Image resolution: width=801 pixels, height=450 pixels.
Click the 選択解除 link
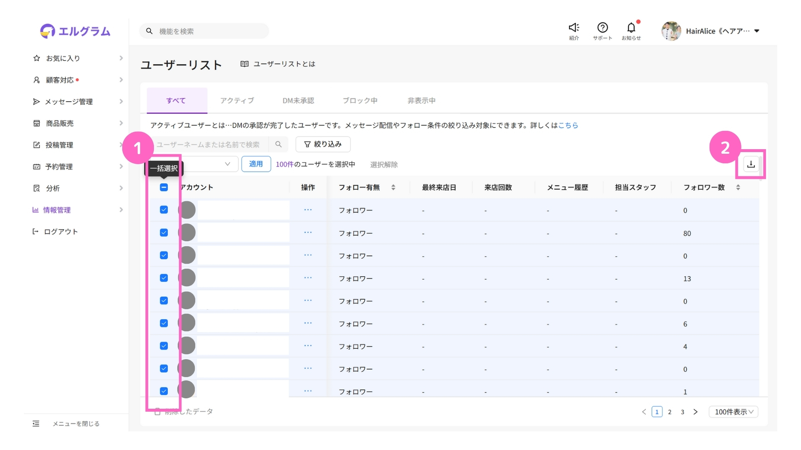click(384, 165)
